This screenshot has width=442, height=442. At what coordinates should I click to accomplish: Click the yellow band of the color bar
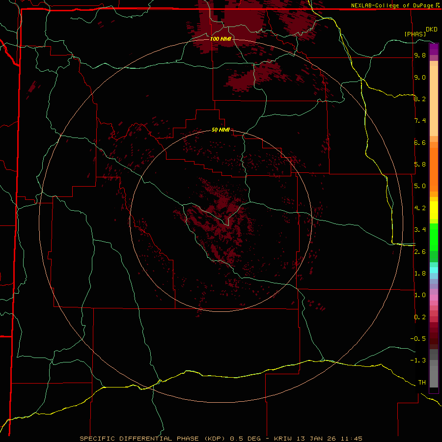coord(434,210)
